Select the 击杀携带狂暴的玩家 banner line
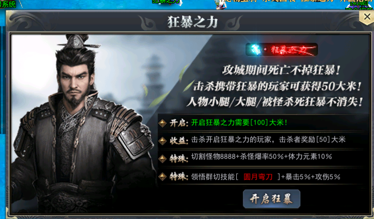Viewport: 374px width, 219px height. point(277,86)
